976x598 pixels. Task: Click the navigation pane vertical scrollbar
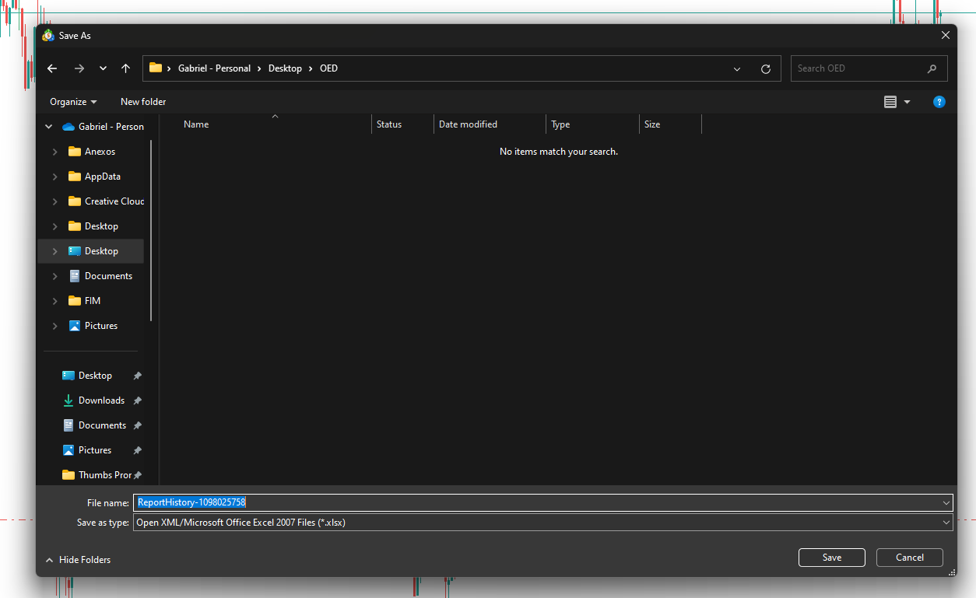point(151,233)
